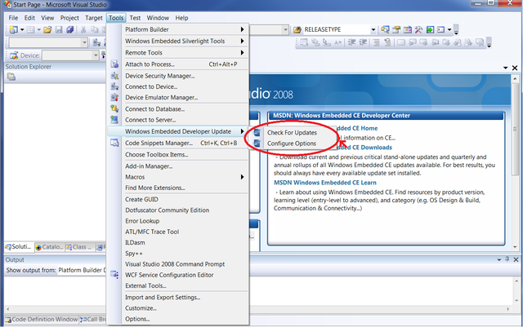Click the Increase Indent toolbar icon
The height and width of the screenshot is (327, 523).
click(363, 42)
